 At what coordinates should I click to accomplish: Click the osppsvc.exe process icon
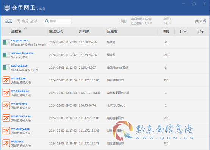pos(6,42)
